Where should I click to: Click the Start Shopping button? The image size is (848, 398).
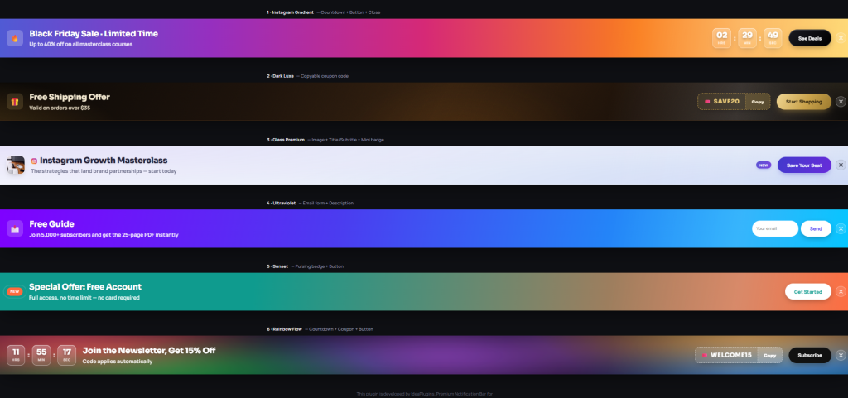point(803,102)
